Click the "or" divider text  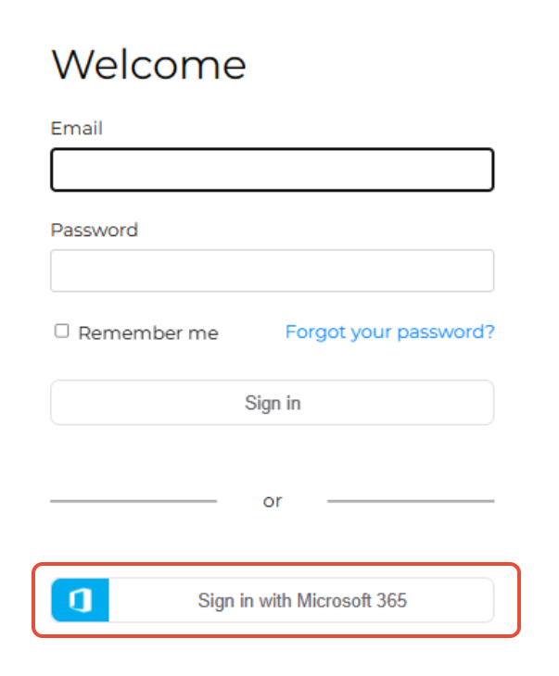click(x=273, y=501)
